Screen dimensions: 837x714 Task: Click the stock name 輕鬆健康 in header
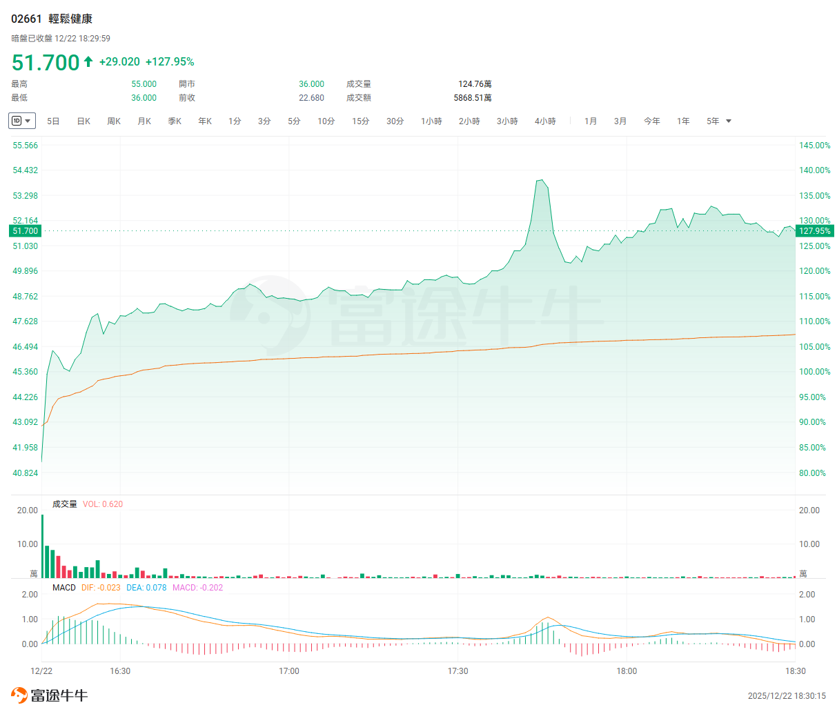[70, 19]
